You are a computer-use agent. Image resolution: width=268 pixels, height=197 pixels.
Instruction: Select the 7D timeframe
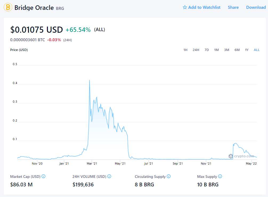click(x=206, y=50)
